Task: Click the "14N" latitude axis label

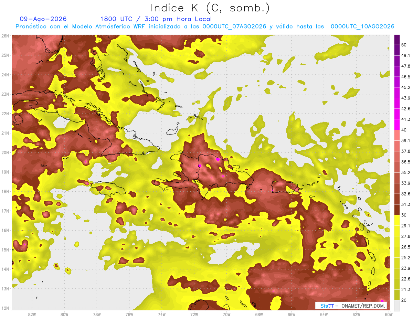Action: (x=5, y=269)
